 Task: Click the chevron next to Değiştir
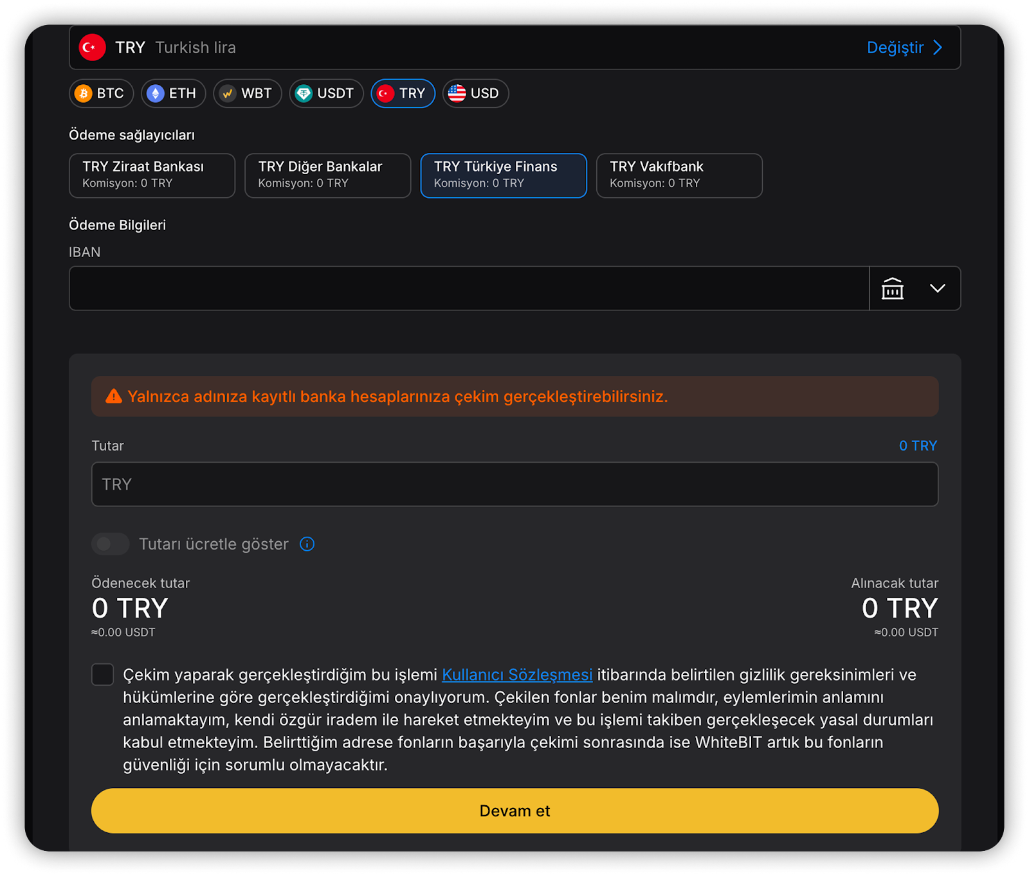tap(938, 48)
